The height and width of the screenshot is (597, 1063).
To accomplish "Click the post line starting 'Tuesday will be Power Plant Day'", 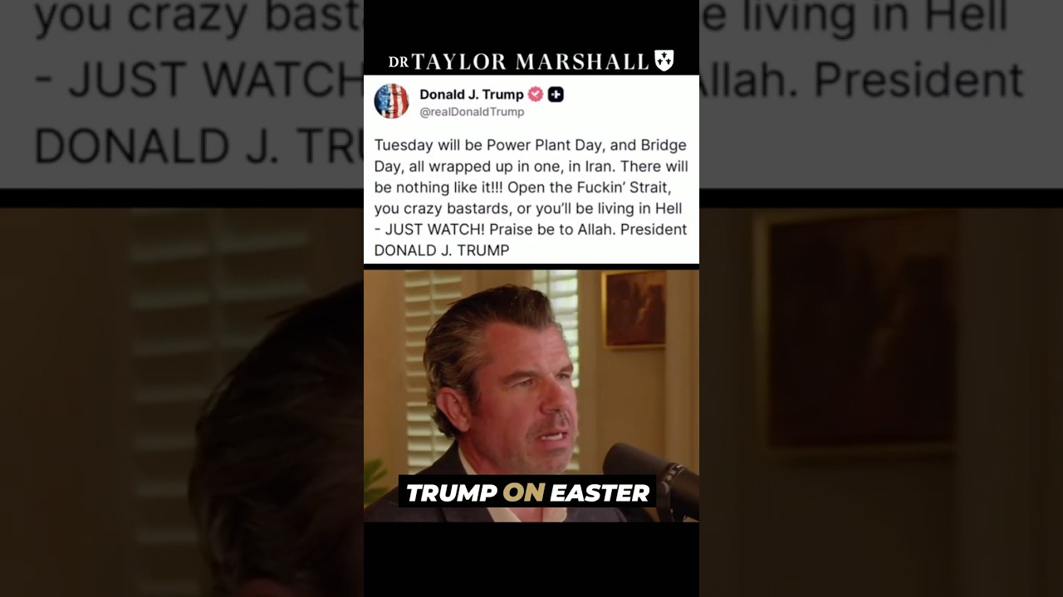I will (x=531, y=145).
